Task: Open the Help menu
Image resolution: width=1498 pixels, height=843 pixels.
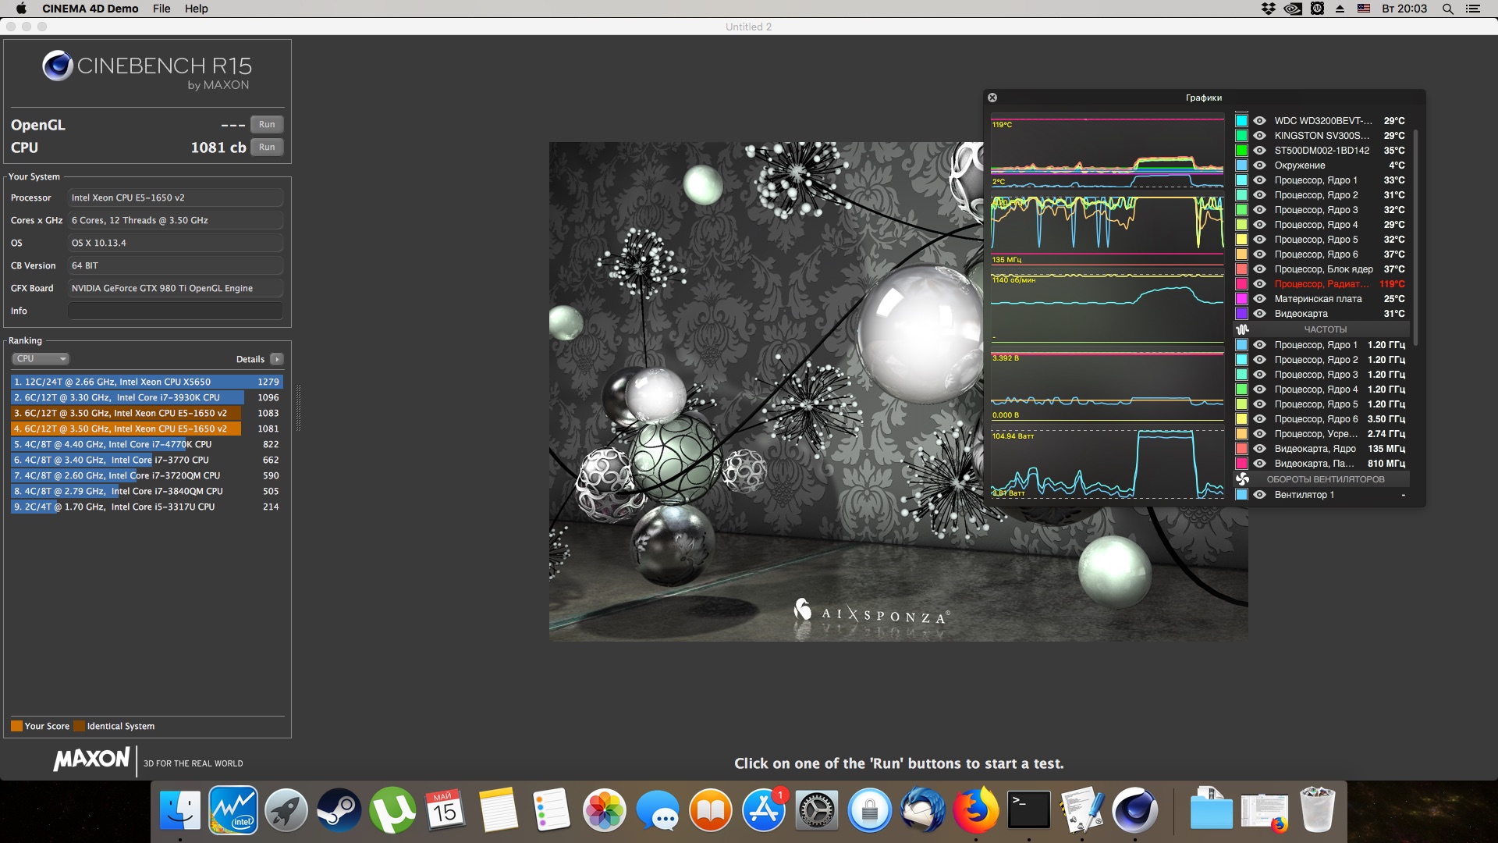Action: 196,9
